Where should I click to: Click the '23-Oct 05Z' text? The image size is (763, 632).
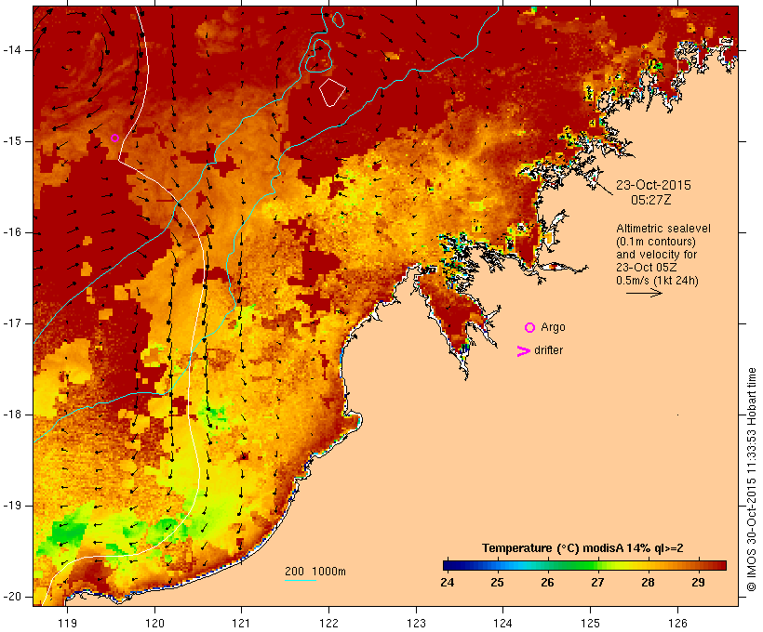(646, 268)
